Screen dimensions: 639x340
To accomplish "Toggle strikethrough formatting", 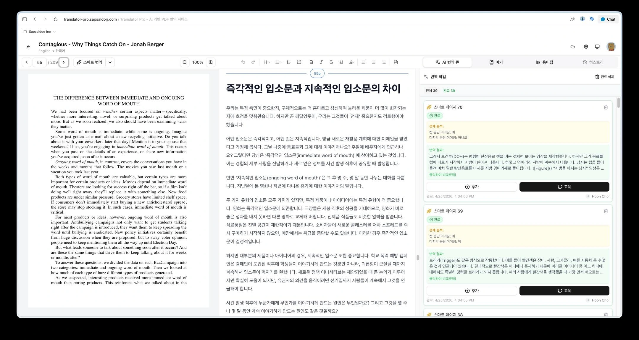I will 331,62.
